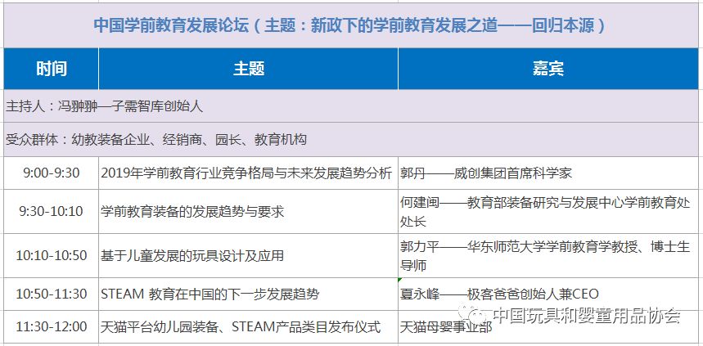This screenshot has width=703, height=346.
Task: Select the 10:10-10:50 time cell
Action: pyautogui.click(x=51, y=255)
